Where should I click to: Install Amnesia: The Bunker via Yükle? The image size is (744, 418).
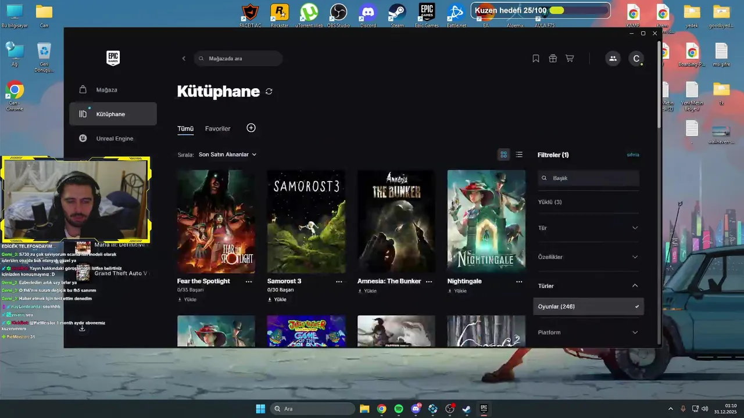(367, 291)
